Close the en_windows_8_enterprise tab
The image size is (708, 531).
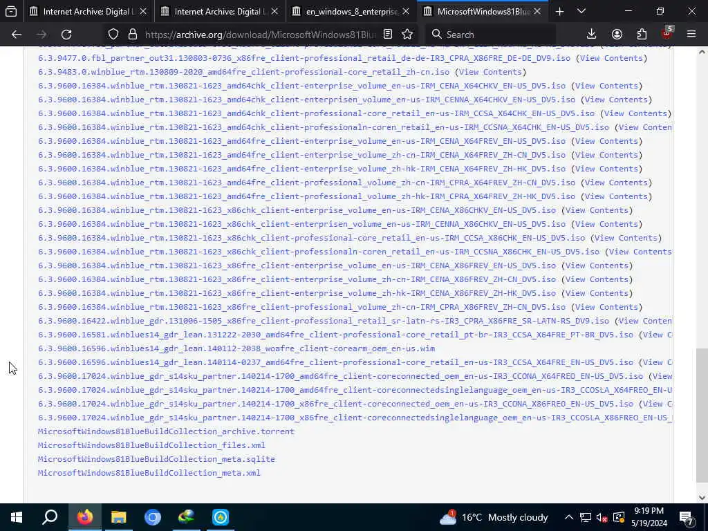click(405, 12)
